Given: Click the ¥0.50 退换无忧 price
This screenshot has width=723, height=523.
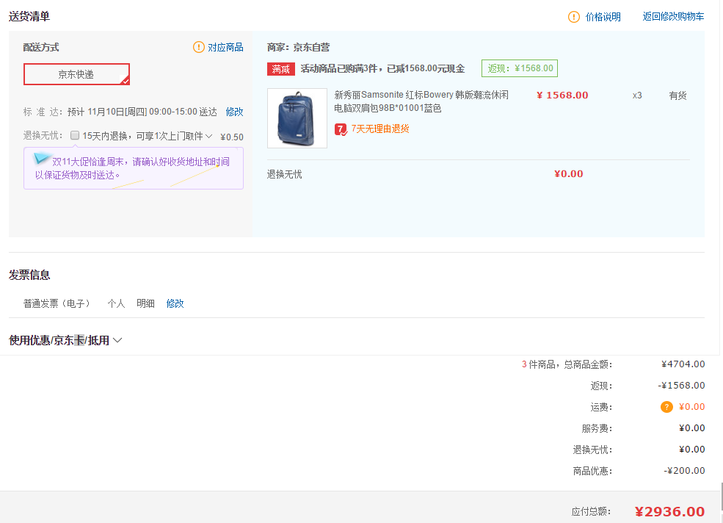Looking at the screenshot, I should tap(232, 137).
